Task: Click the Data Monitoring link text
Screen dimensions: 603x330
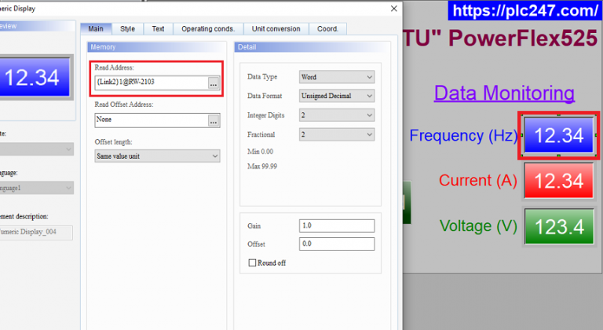Action: click(504, 93)
